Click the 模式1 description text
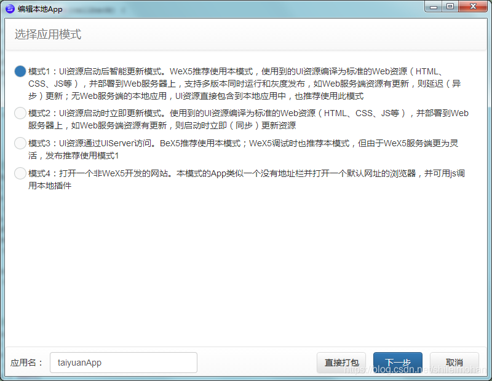Screen dimensions: 492x381 pyautogui.click(x=245, y=84)
